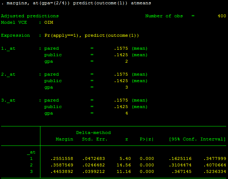Click the 'Margin' column header
This screenshot has height=179, width=228.
pyautogui.click(x=64, y=139)
